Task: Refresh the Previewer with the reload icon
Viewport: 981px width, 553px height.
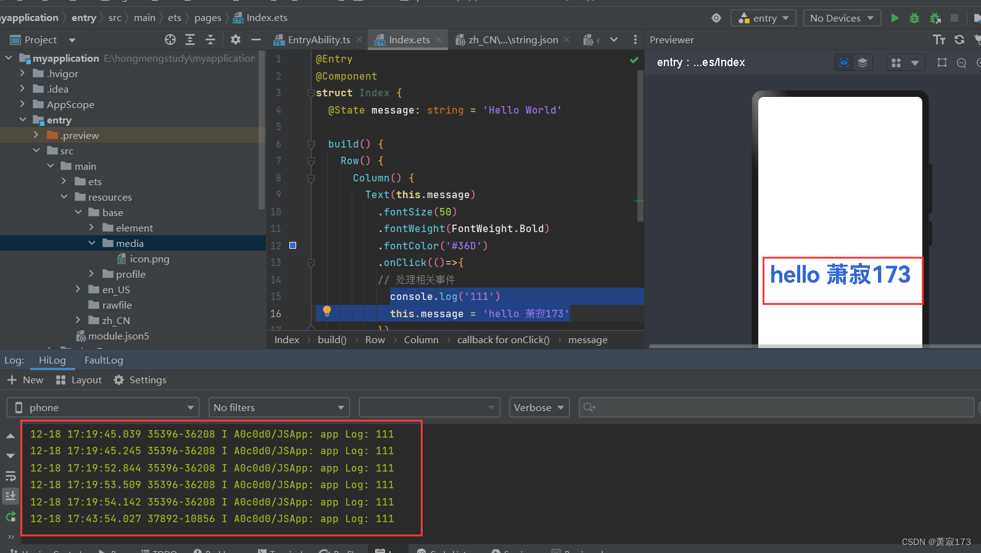Action: (x=959, y=39)
